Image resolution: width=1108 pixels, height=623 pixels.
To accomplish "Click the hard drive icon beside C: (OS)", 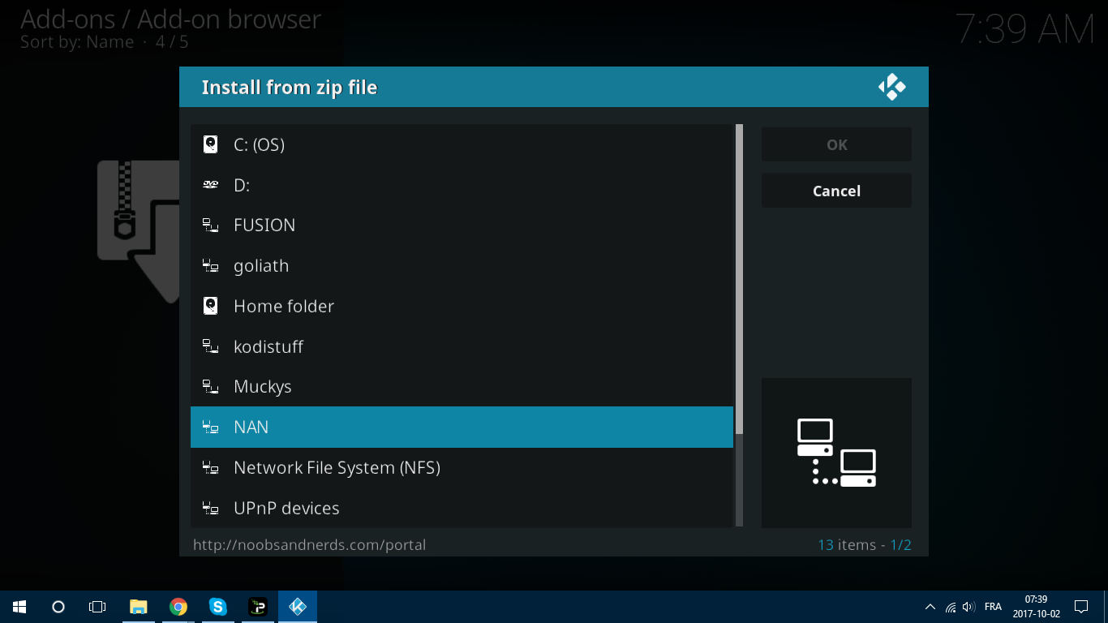I will [x=210, y=144].
